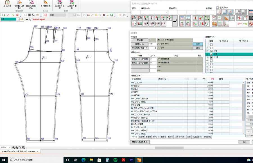Uncheck the 7号 size checkbox
Screen dimensions: 253x163
211,51
